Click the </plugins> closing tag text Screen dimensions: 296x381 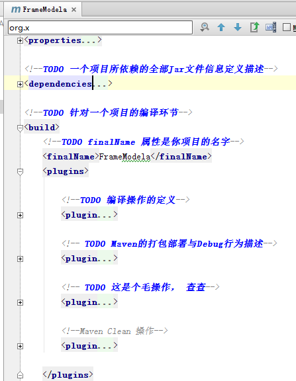click(x=68, y=375)
